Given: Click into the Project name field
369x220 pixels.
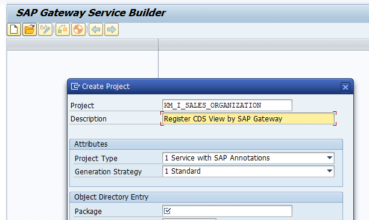Looking at the screenshot, I should coord(227,105).
